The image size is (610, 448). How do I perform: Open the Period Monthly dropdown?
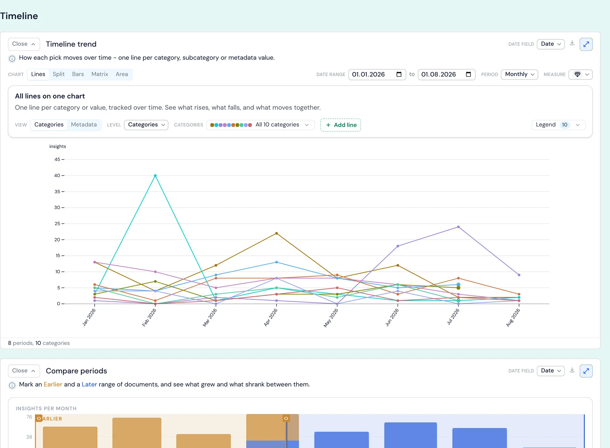pyautogui.click(x=519, y=74)
